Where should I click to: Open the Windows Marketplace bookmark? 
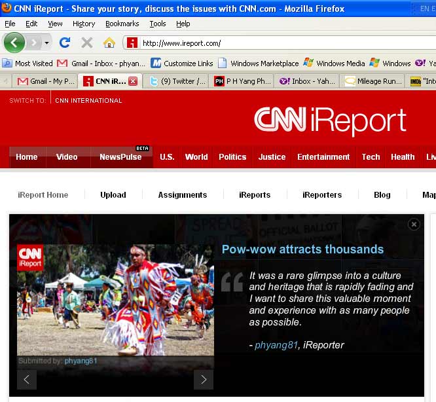point(259,64)
